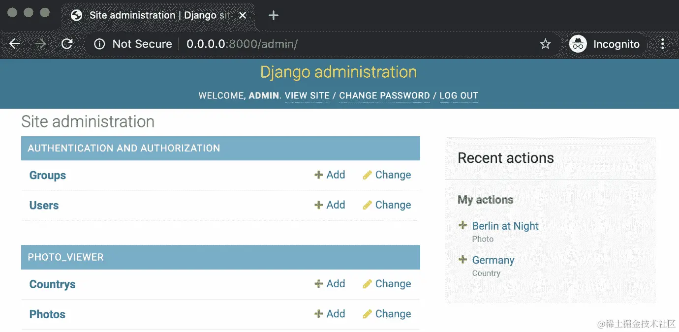Click the red macOS window close button
The width and height of the screenshot is (679, 332).
(13, 13)
